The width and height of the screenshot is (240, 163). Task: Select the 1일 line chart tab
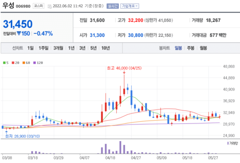click(31, 48)
